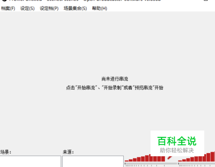The image size is (215, 167).
Task: Click the 来源: label
Action: point(68,152)
